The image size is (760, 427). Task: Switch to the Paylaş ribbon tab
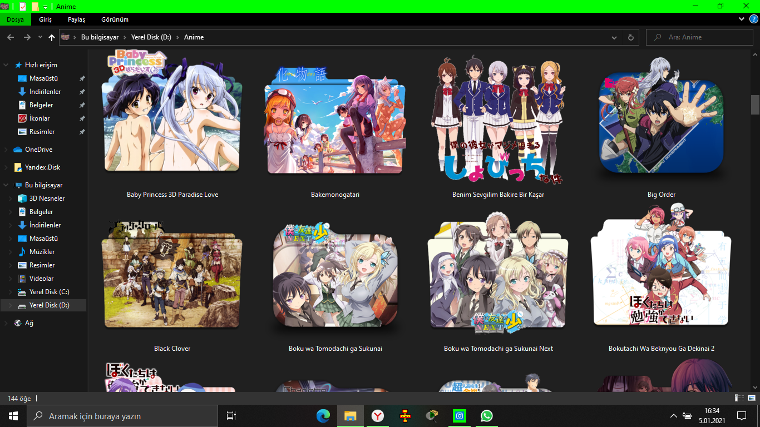tap(76, 19)
